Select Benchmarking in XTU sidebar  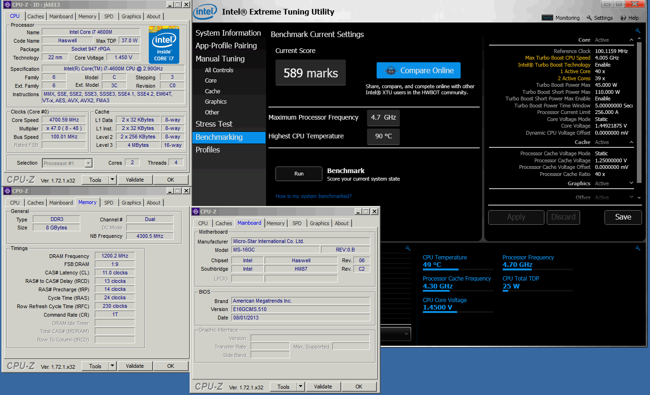click(x=229, y=137)
